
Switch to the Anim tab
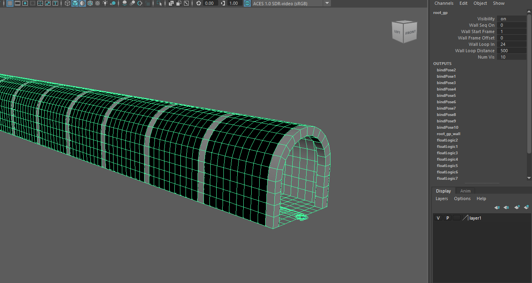465,191
